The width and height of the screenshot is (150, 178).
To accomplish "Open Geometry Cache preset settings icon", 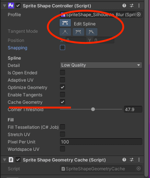I will pyautogui.click(x=132, y=160).
